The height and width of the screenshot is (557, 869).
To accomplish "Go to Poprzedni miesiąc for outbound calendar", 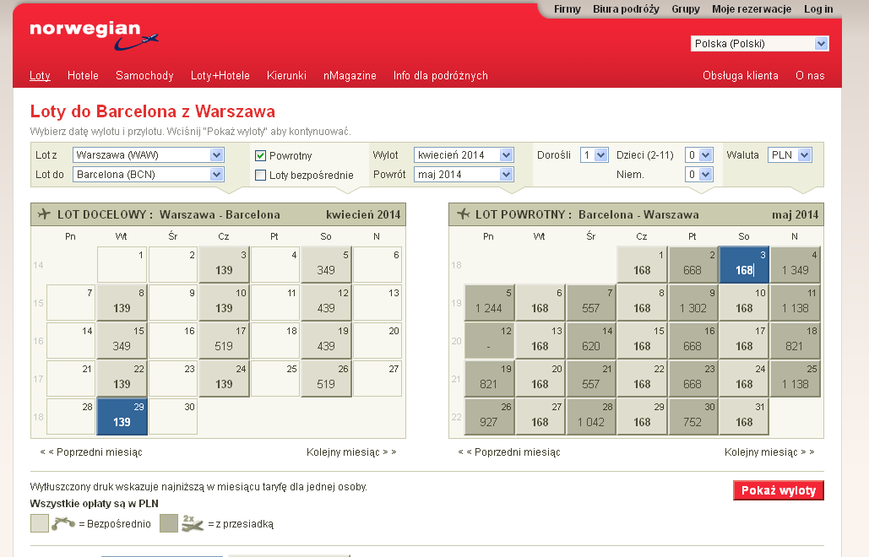I will pyautogui.click(x=91, y=452).
